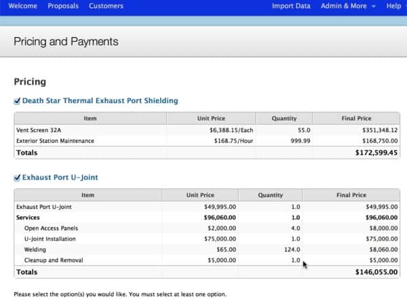
Task: Click the 4.0 quantity for Open Access Panels
Action: 296,228
